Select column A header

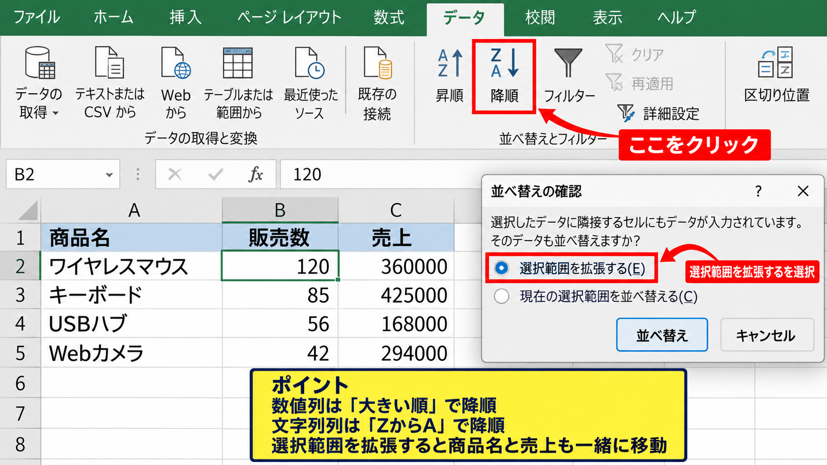132,210
